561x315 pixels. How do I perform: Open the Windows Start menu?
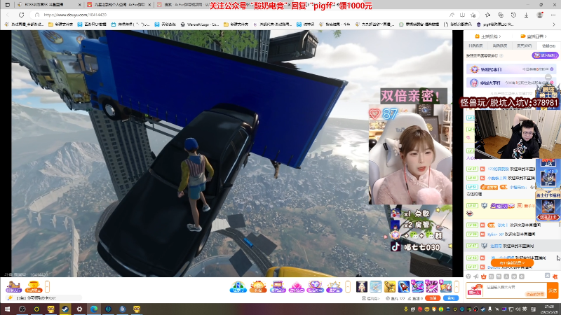click(7, 309)
